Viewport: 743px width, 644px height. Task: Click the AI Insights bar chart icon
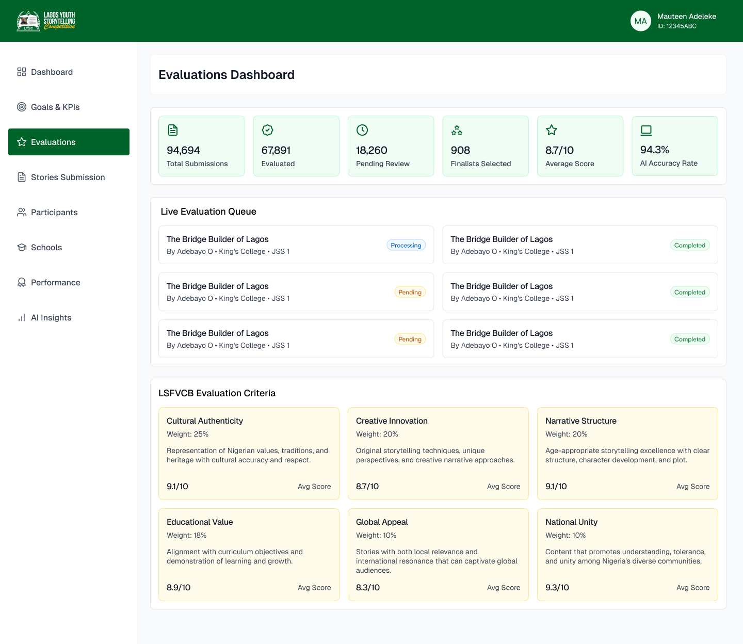tap(22, 317)
